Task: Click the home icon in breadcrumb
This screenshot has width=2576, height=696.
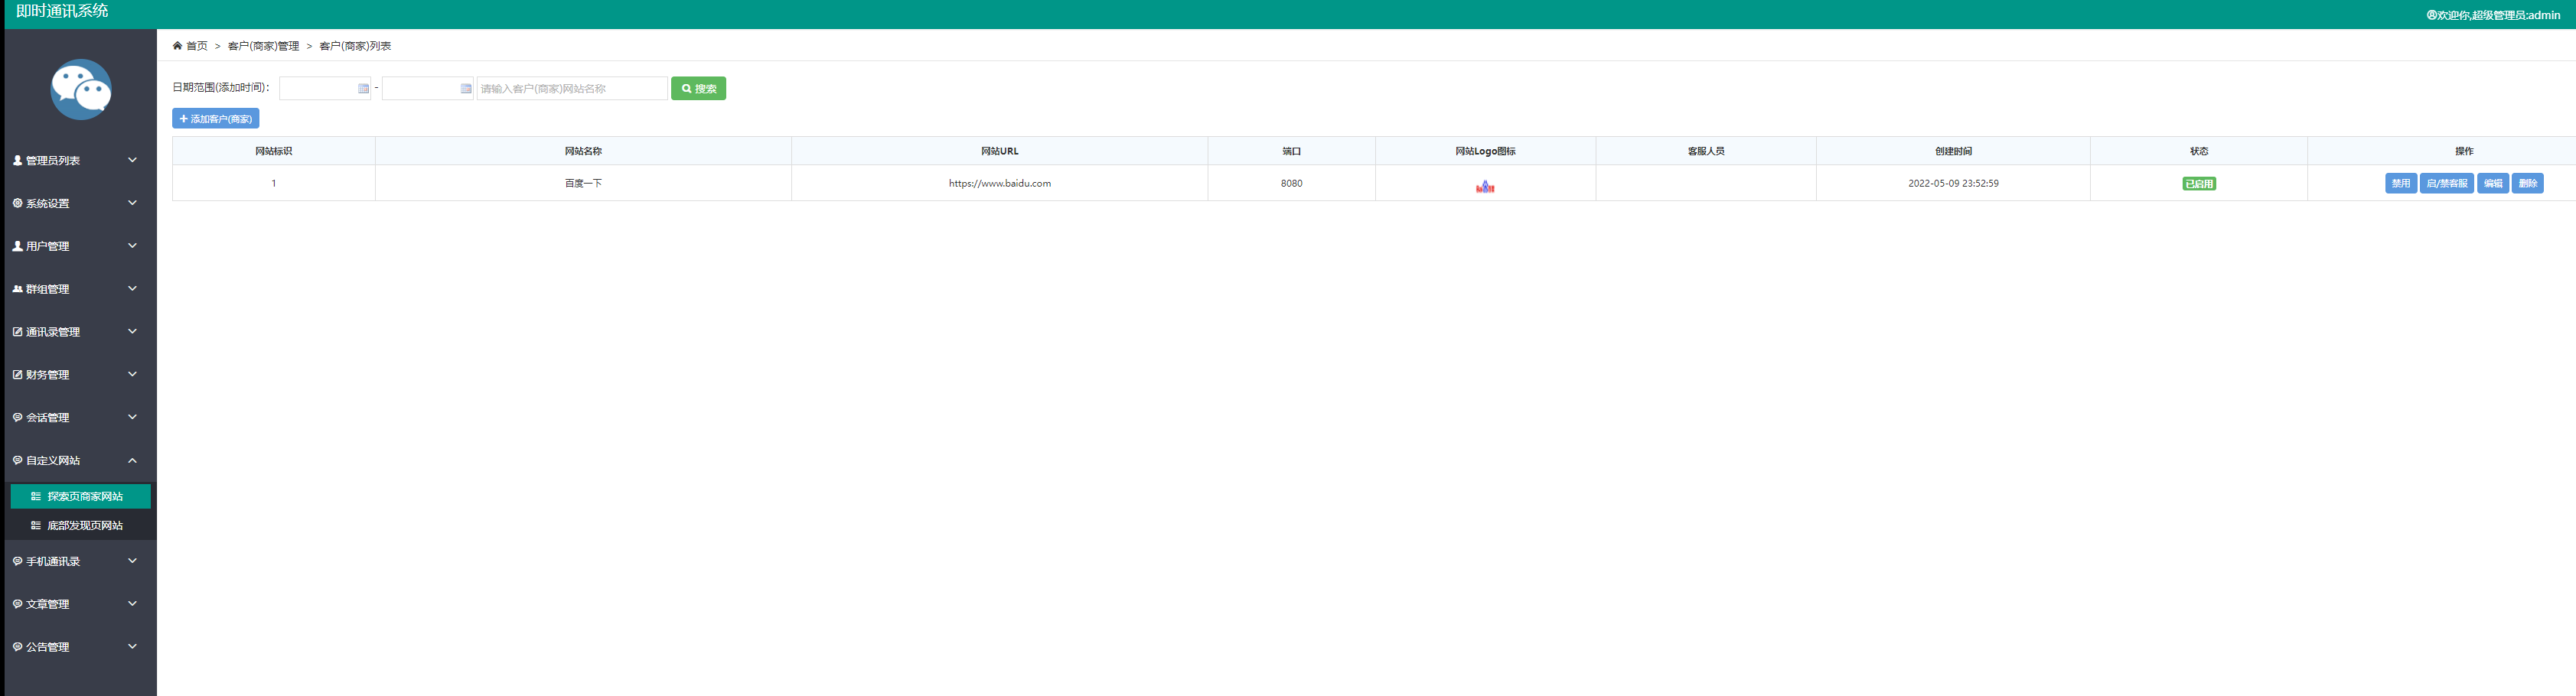Action: click(177, 46)
